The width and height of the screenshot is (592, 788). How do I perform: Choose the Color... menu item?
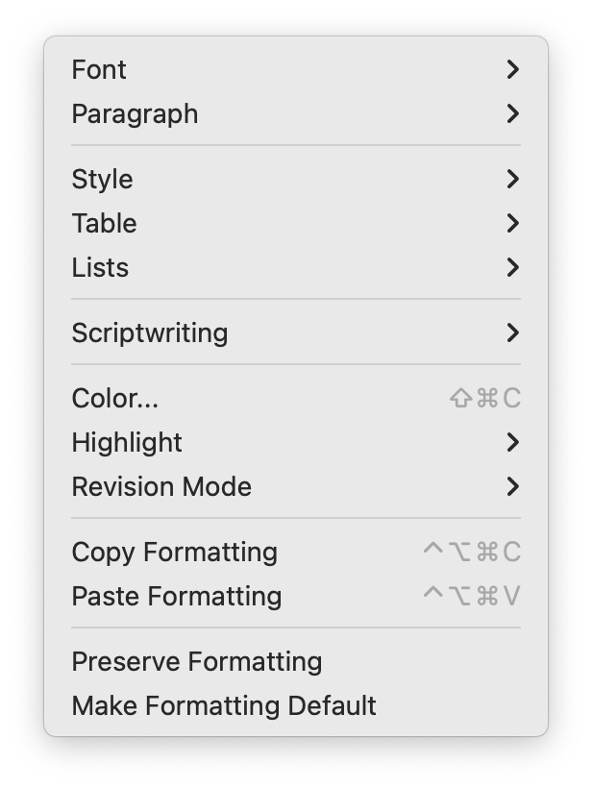(115, 399)
